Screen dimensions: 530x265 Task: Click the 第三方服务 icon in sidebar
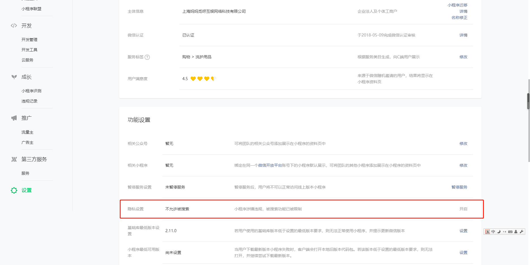point(14,159)
